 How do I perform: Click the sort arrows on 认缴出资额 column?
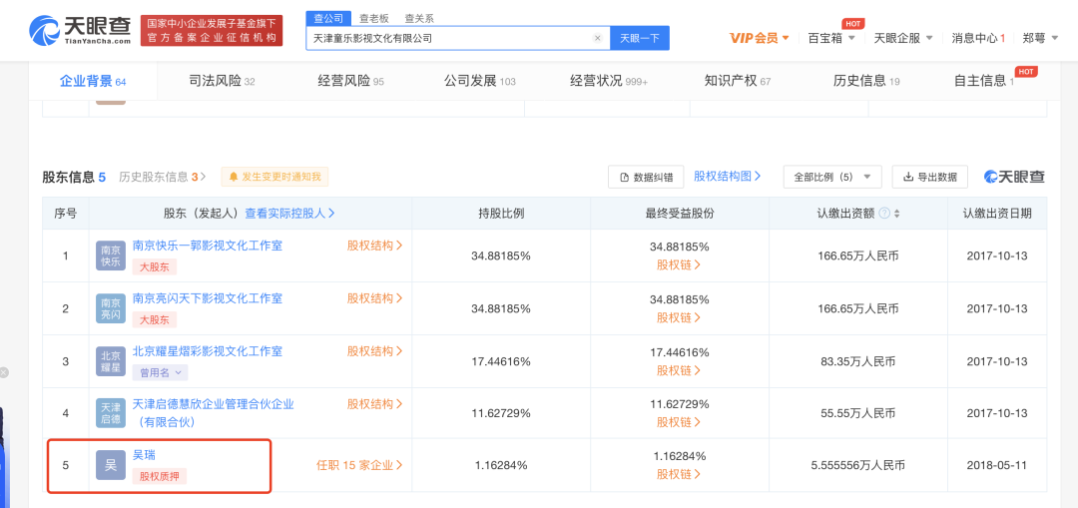896,214
